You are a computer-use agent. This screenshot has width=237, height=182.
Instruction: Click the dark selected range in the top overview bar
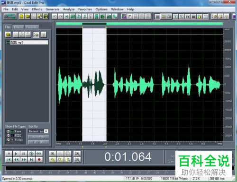94,24
